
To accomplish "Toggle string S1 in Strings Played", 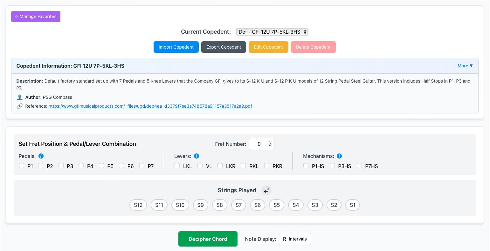I will 352,205.
